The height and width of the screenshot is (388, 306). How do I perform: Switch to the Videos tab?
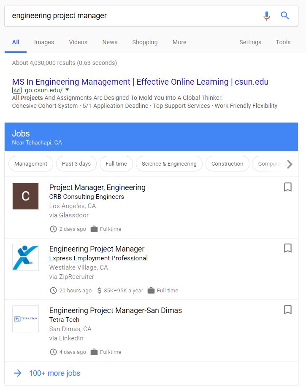pos(78,42)
